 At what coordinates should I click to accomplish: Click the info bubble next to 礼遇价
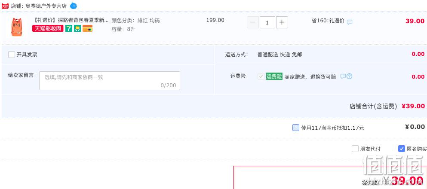pos(350,22)
